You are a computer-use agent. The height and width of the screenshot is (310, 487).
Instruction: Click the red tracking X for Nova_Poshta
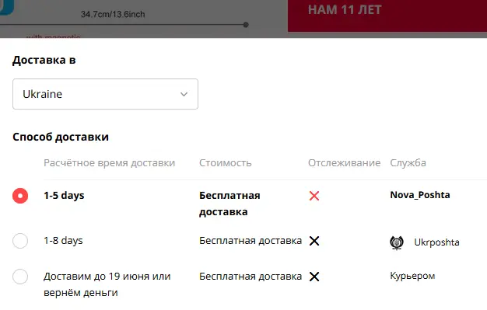tap(314, 196)
